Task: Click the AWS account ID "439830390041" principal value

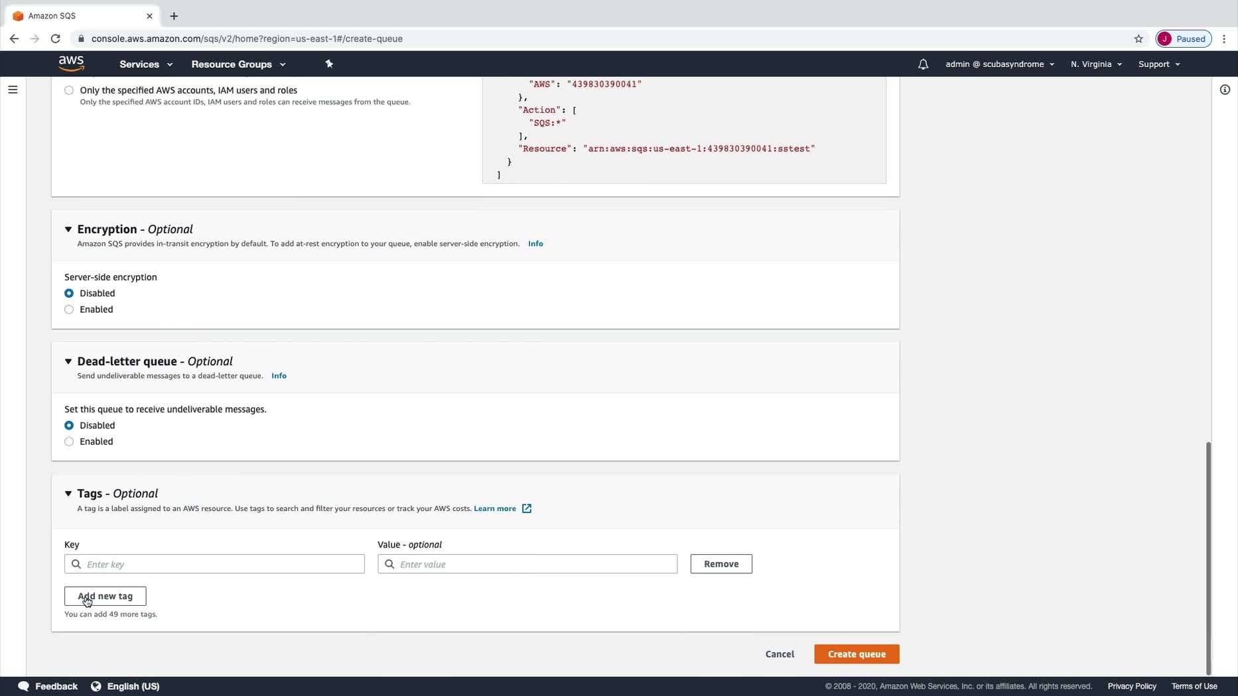Action: tap(604, 84)
